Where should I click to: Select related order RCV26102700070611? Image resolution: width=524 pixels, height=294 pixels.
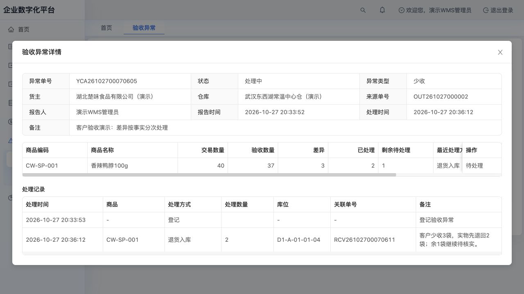[365, 240]
